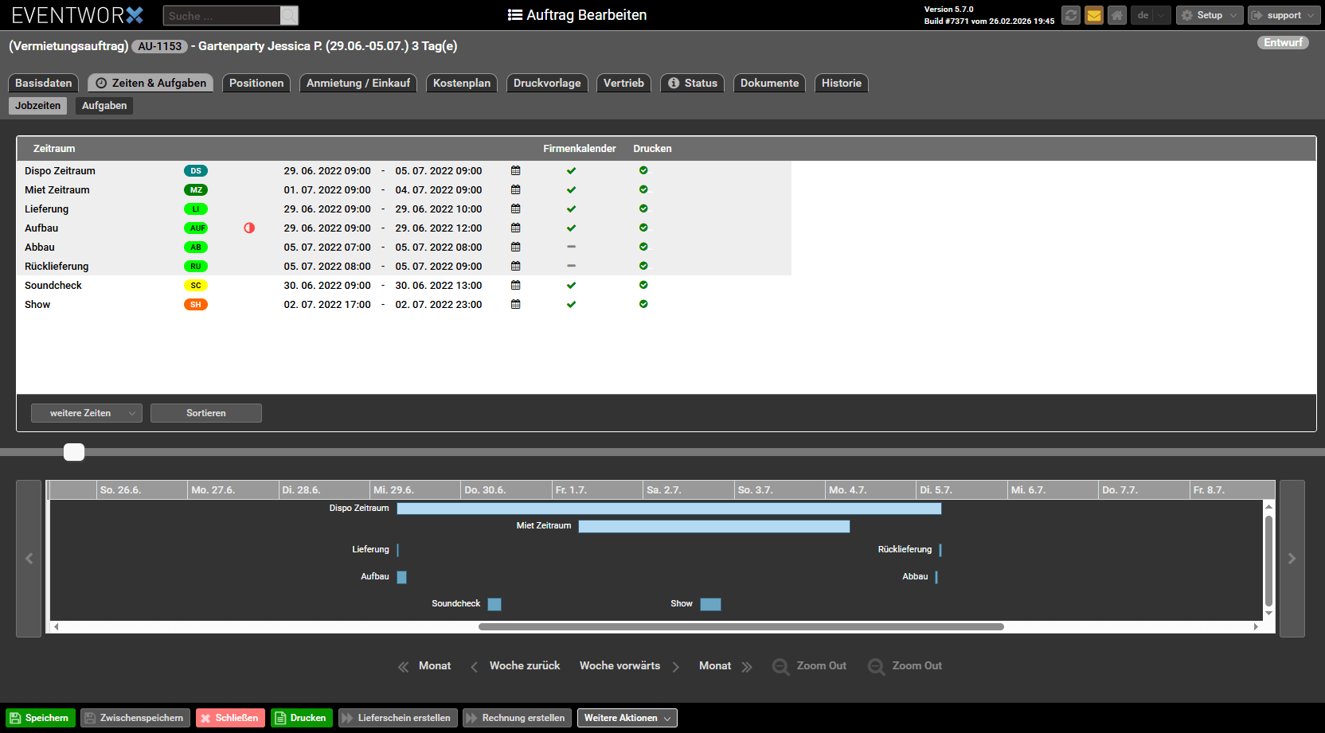Click the search magnifier icon

coord(289,16)
